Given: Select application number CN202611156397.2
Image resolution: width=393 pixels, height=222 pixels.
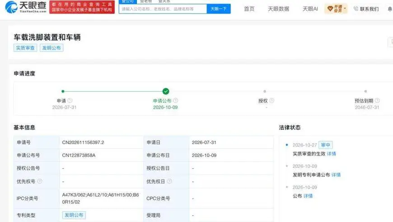Looking at the screenshot, I should (x=83, y=143).
